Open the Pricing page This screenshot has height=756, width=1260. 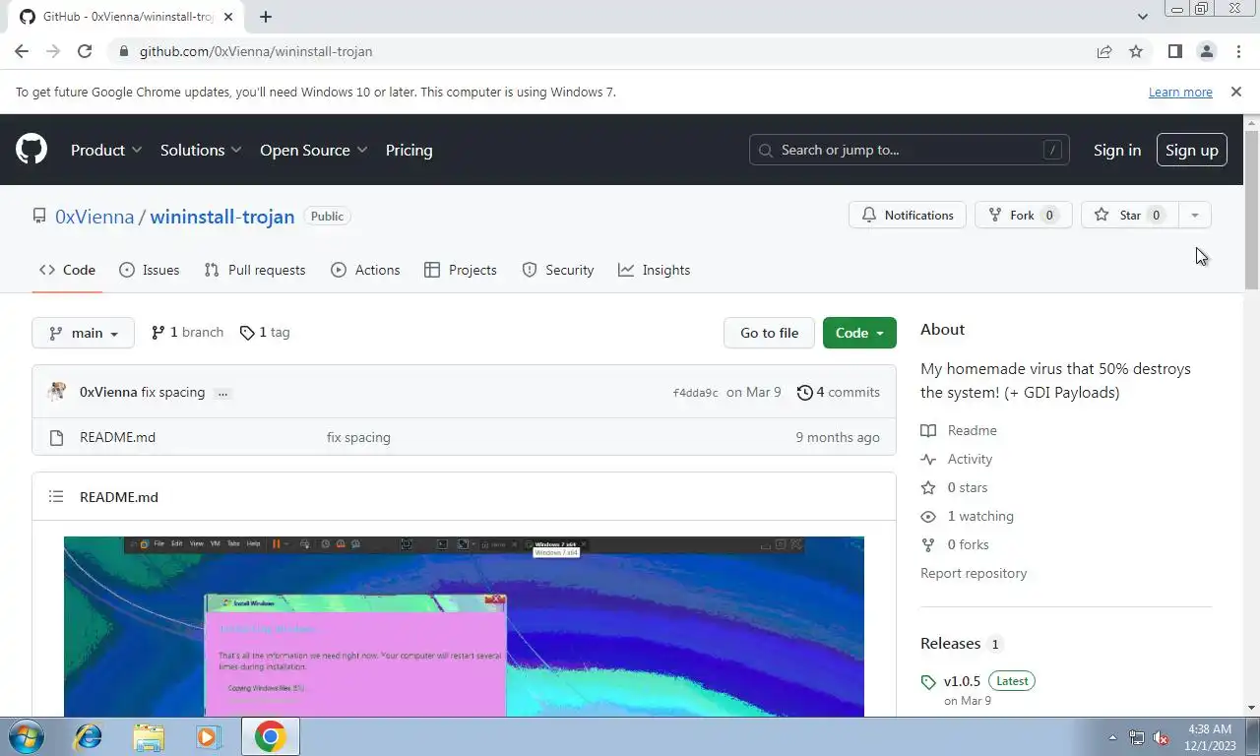409,150
